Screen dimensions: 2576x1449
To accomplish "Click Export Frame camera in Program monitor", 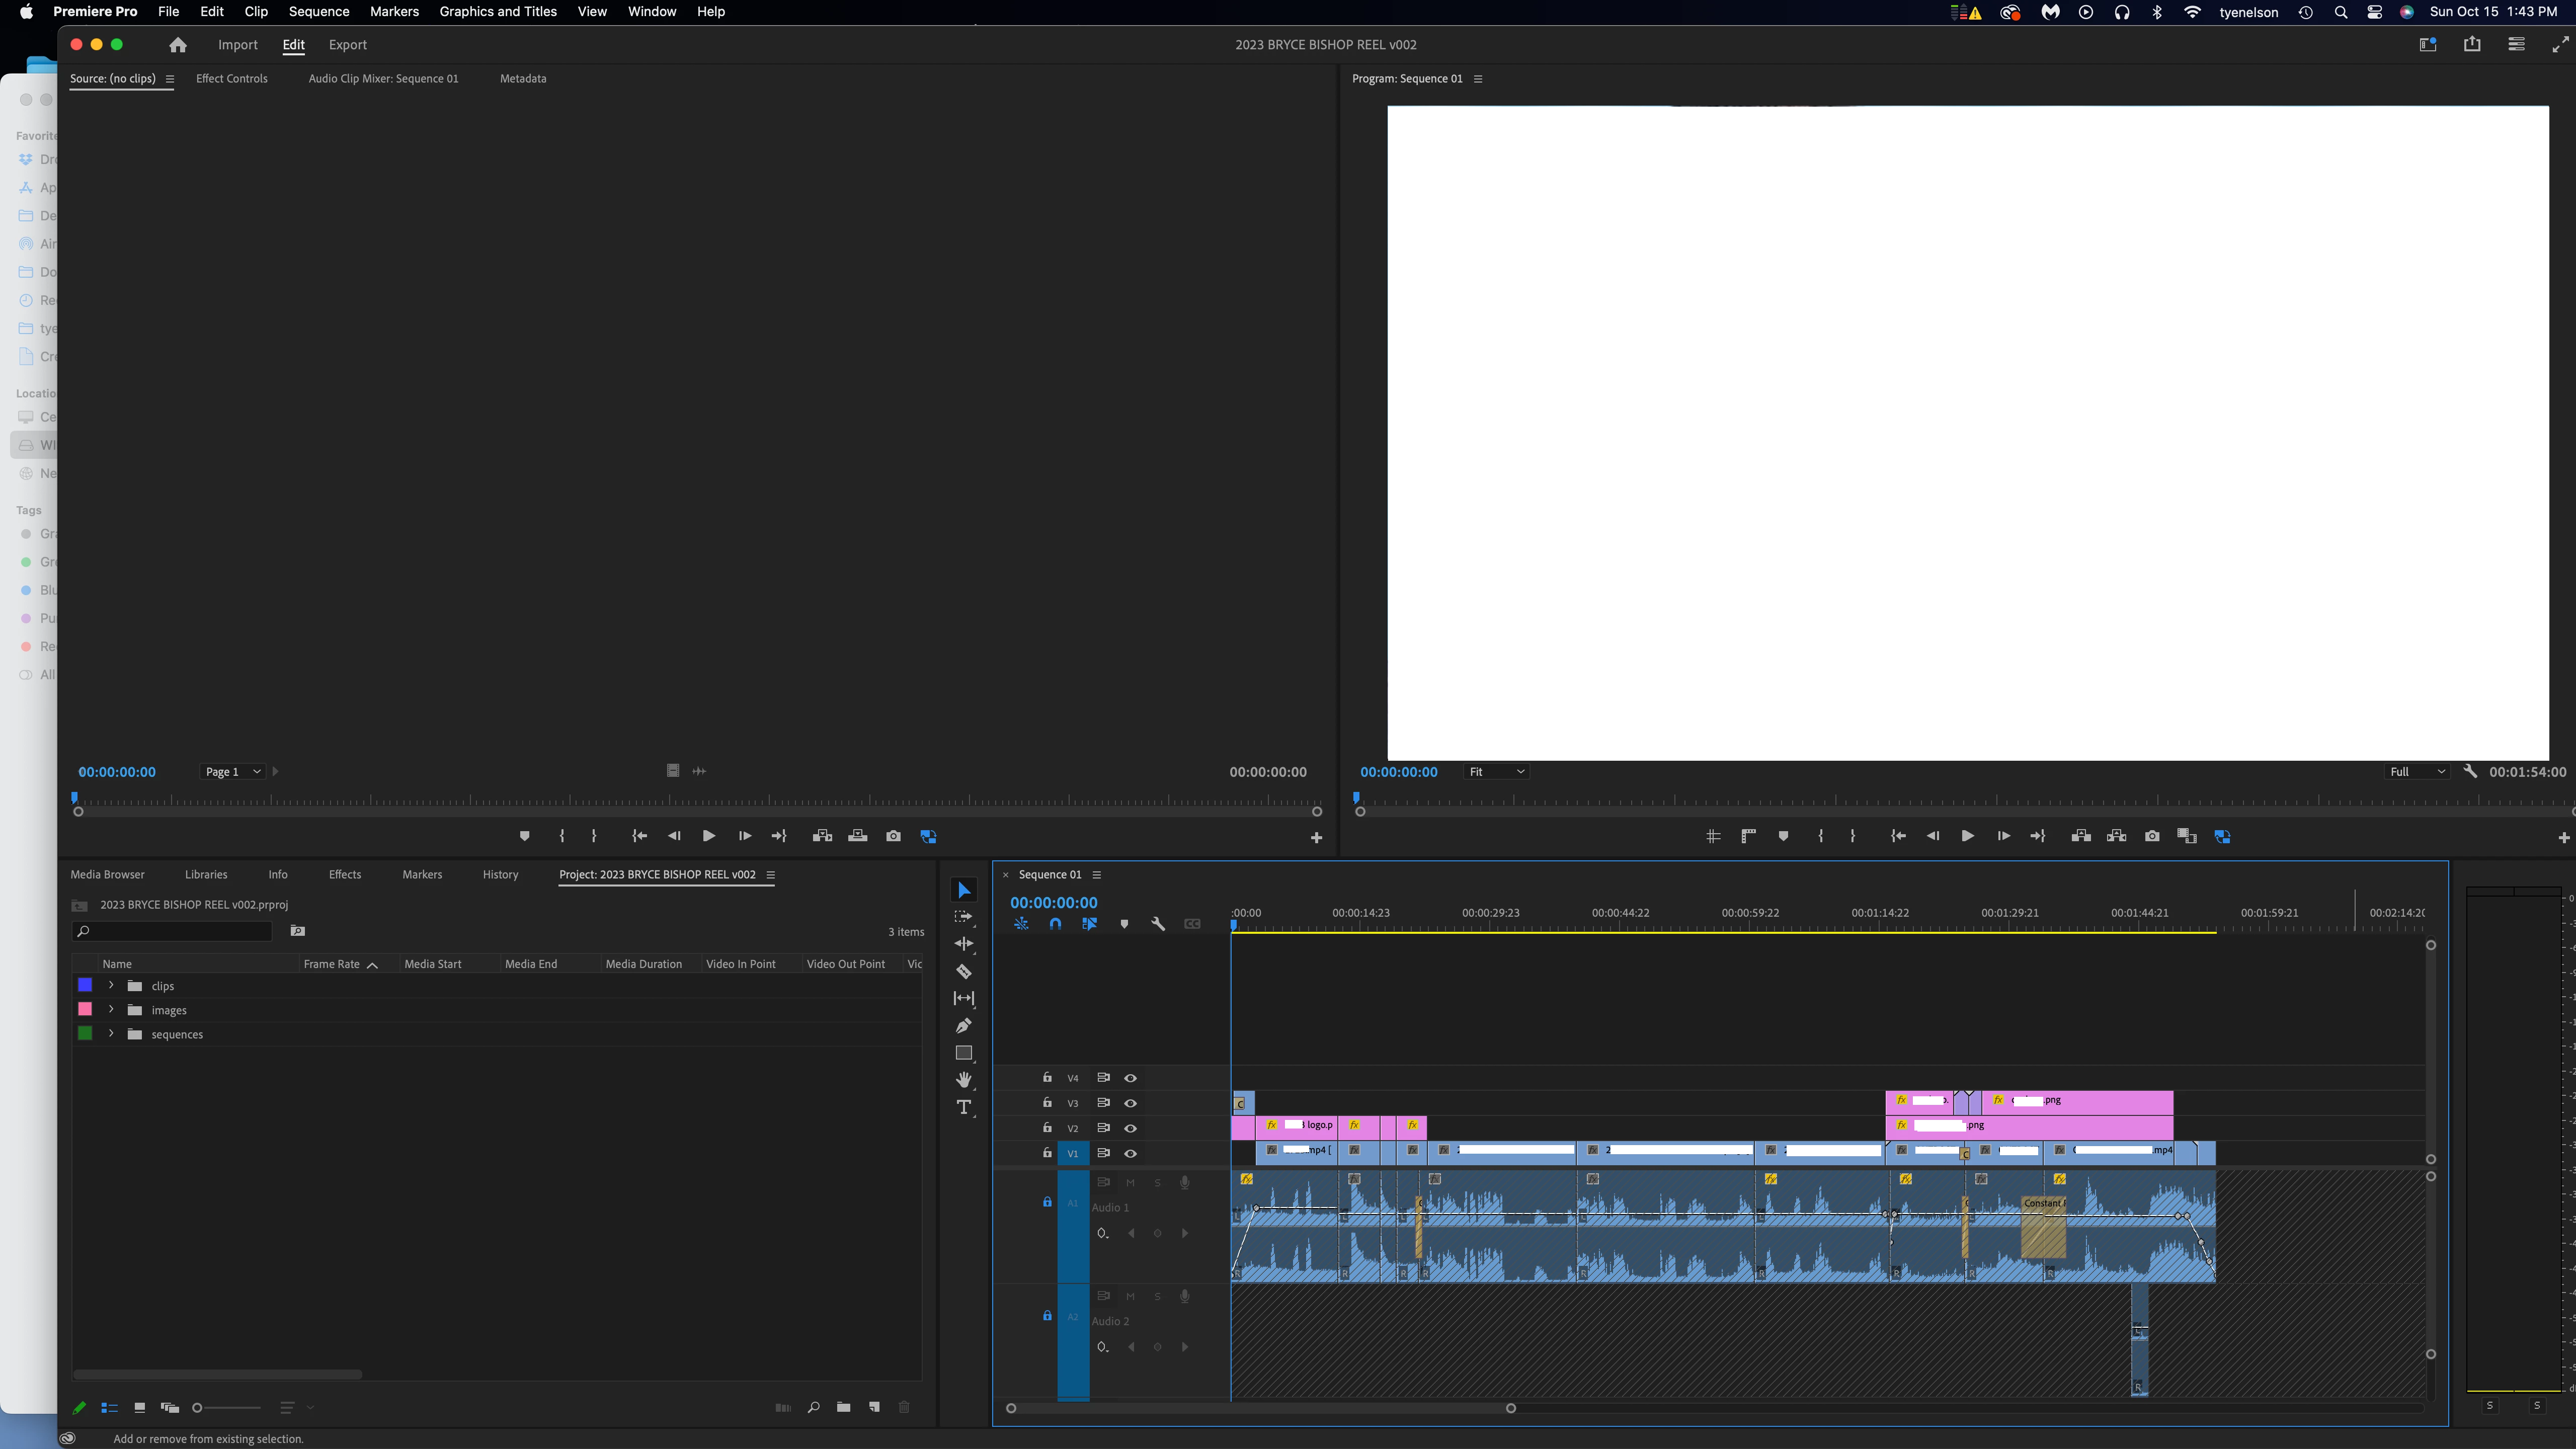I will pos(2152,836).
